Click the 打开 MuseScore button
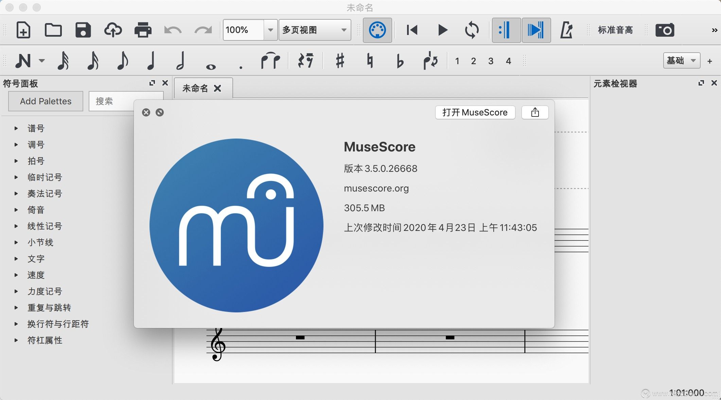 (475, 112)
